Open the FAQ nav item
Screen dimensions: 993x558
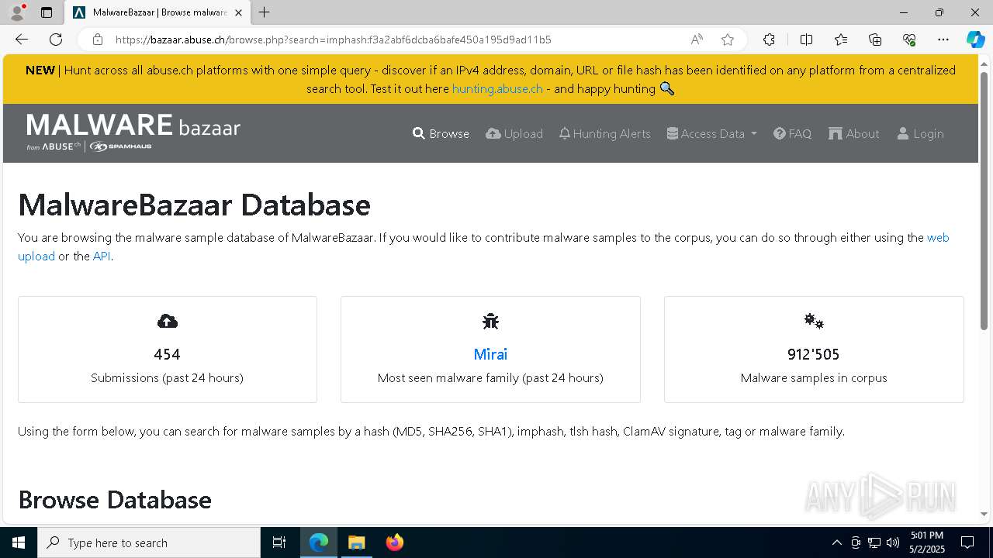(793, 133)
